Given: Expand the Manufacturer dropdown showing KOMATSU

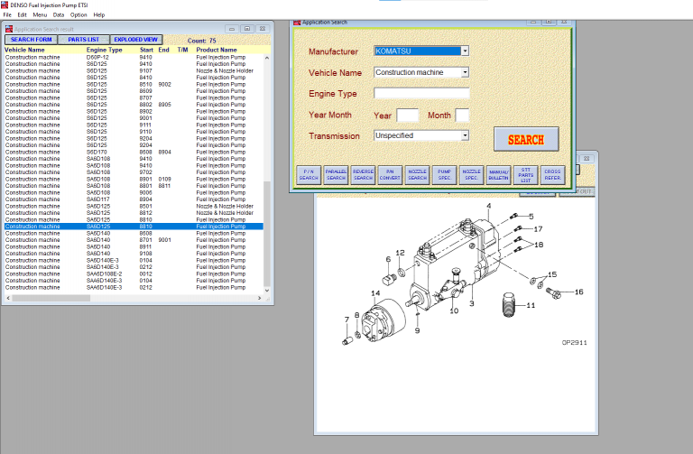Looking at the screenshot, I should tap(465, 51).
